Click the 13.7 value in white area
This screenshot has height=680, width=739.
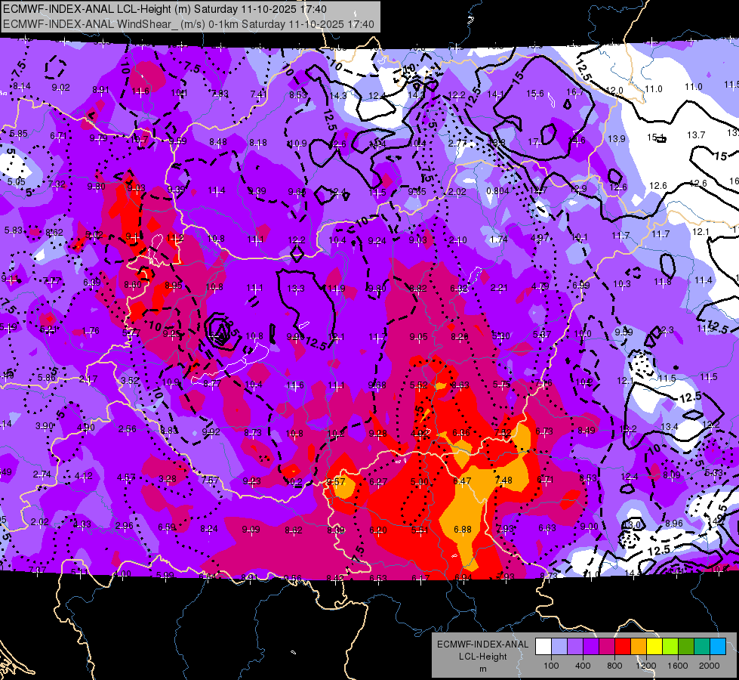[x=696, y=135]
